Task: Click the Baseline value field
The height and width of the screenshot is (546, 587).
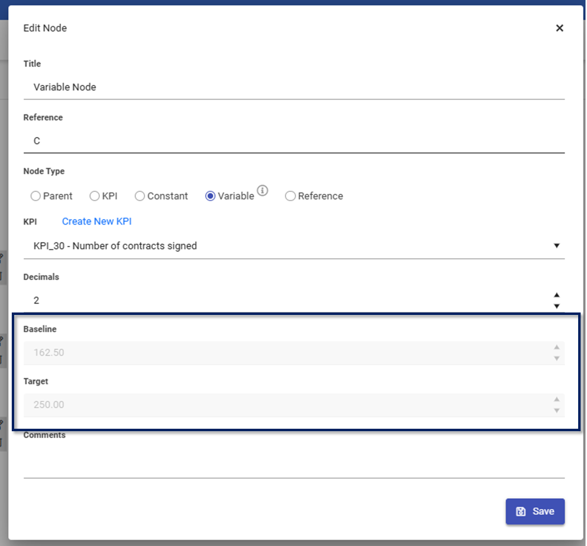Action: pos(294,353)
